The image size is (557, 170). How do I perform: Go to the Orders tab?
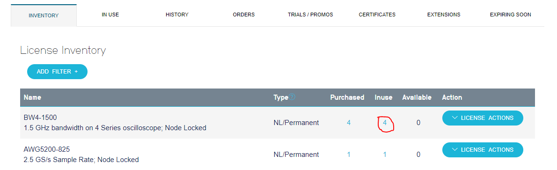pos(244,15)
